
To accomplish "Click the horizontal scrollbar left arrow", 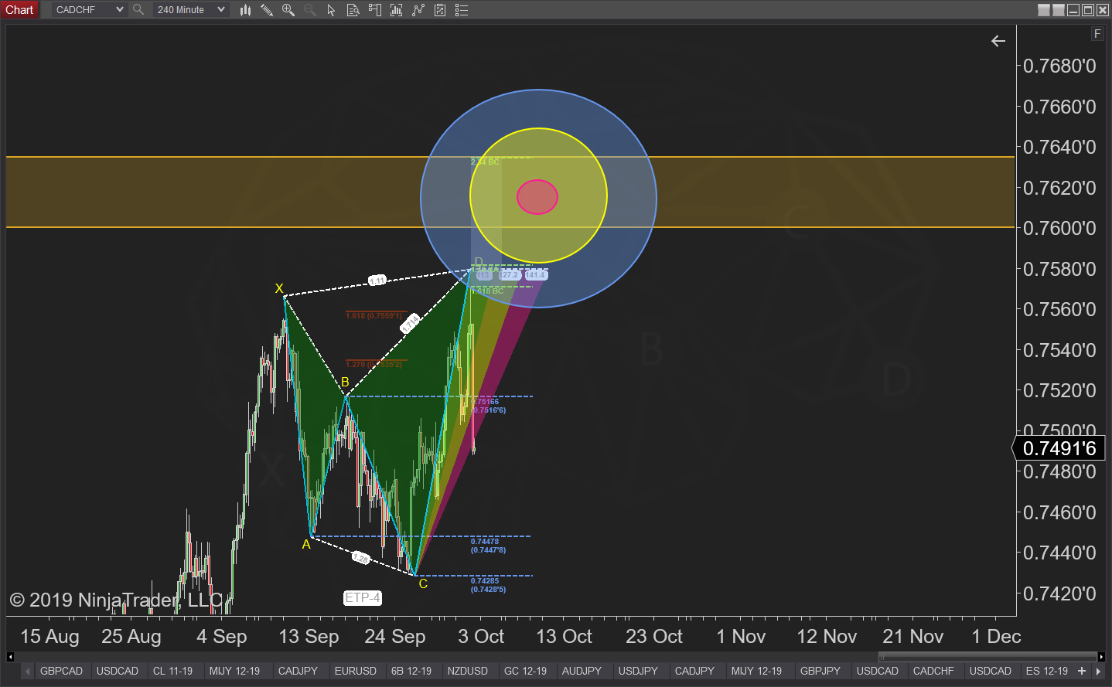I will pyautogui.click(x=10, y=657).
